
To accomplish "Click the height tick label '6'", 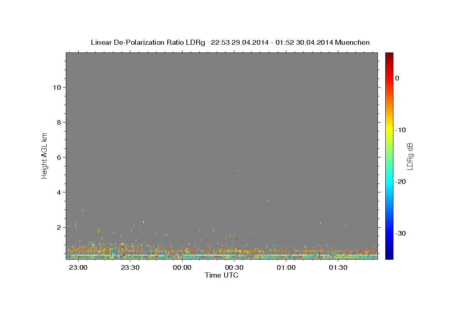I will coord(58,157).
